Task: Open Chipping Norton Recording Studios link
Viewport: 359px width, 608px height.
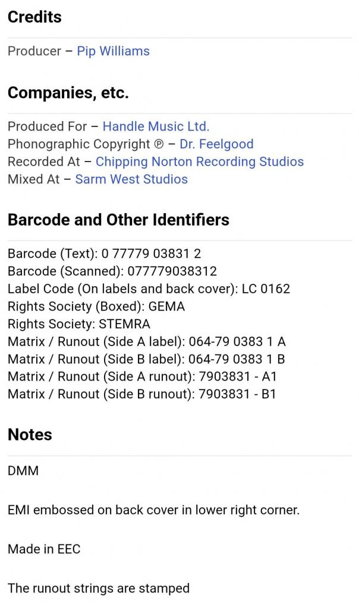Action: [x=199, y=161]
